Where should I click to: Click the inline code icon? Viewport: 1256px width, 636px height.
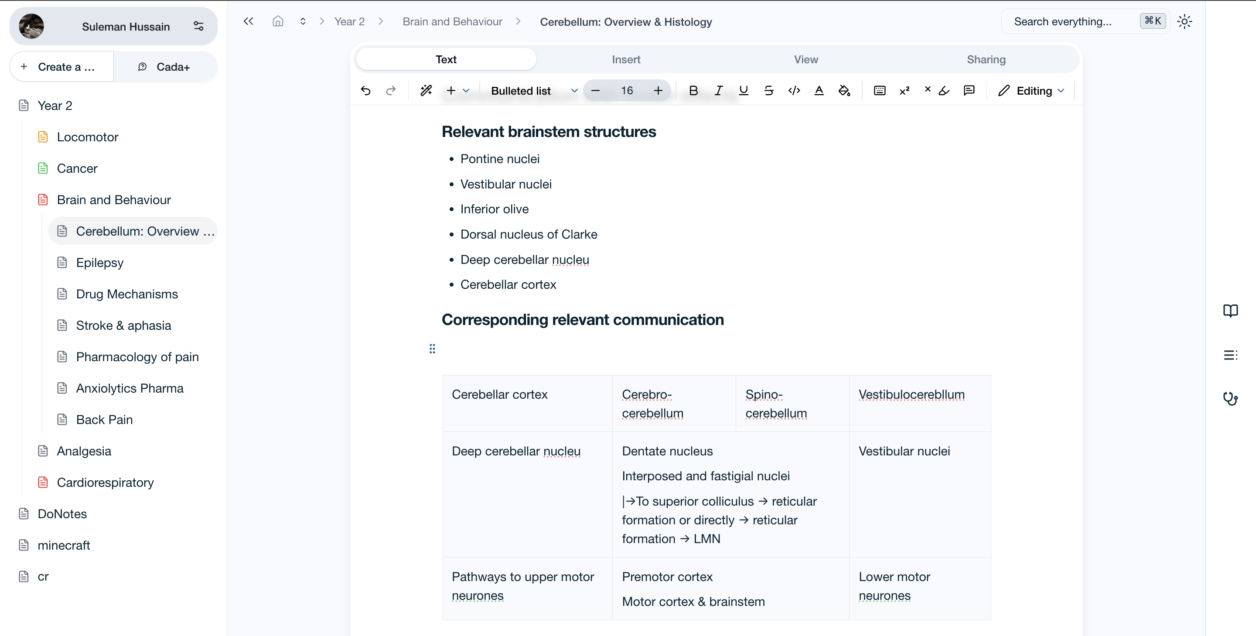coord(794,91)
